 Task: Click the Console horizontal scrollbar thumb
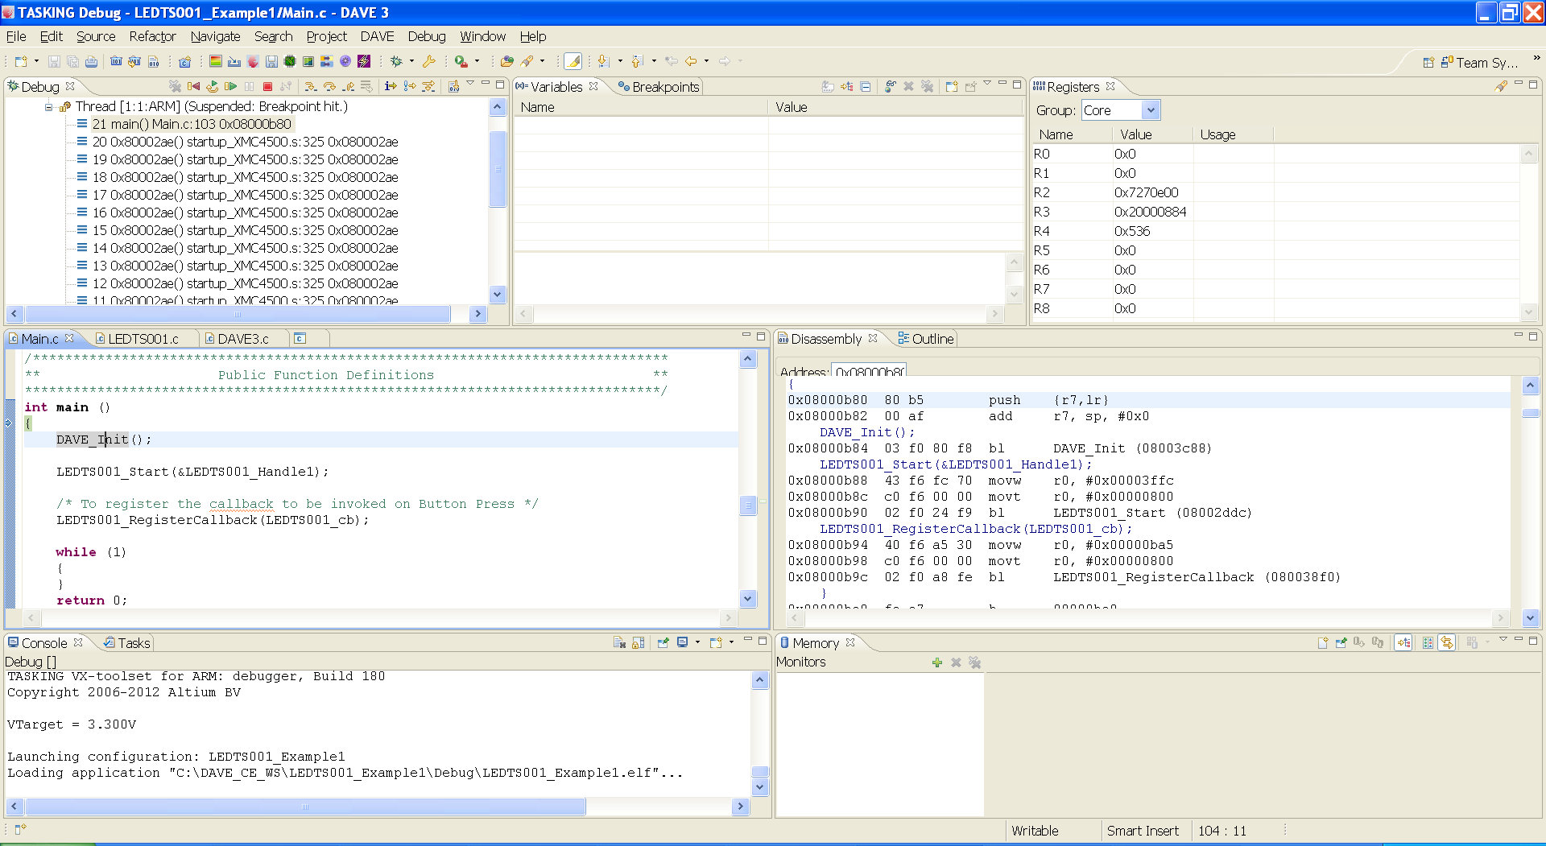coord(305,806)
